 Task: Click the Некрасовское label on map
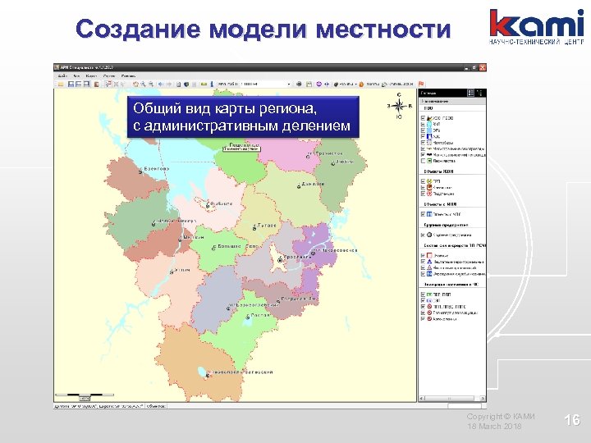click(x=338, y=250)
